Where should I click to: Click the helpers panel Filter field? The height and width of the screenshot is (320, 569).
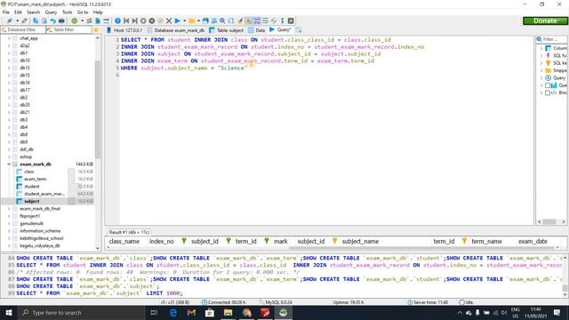(x=551, y=39)
